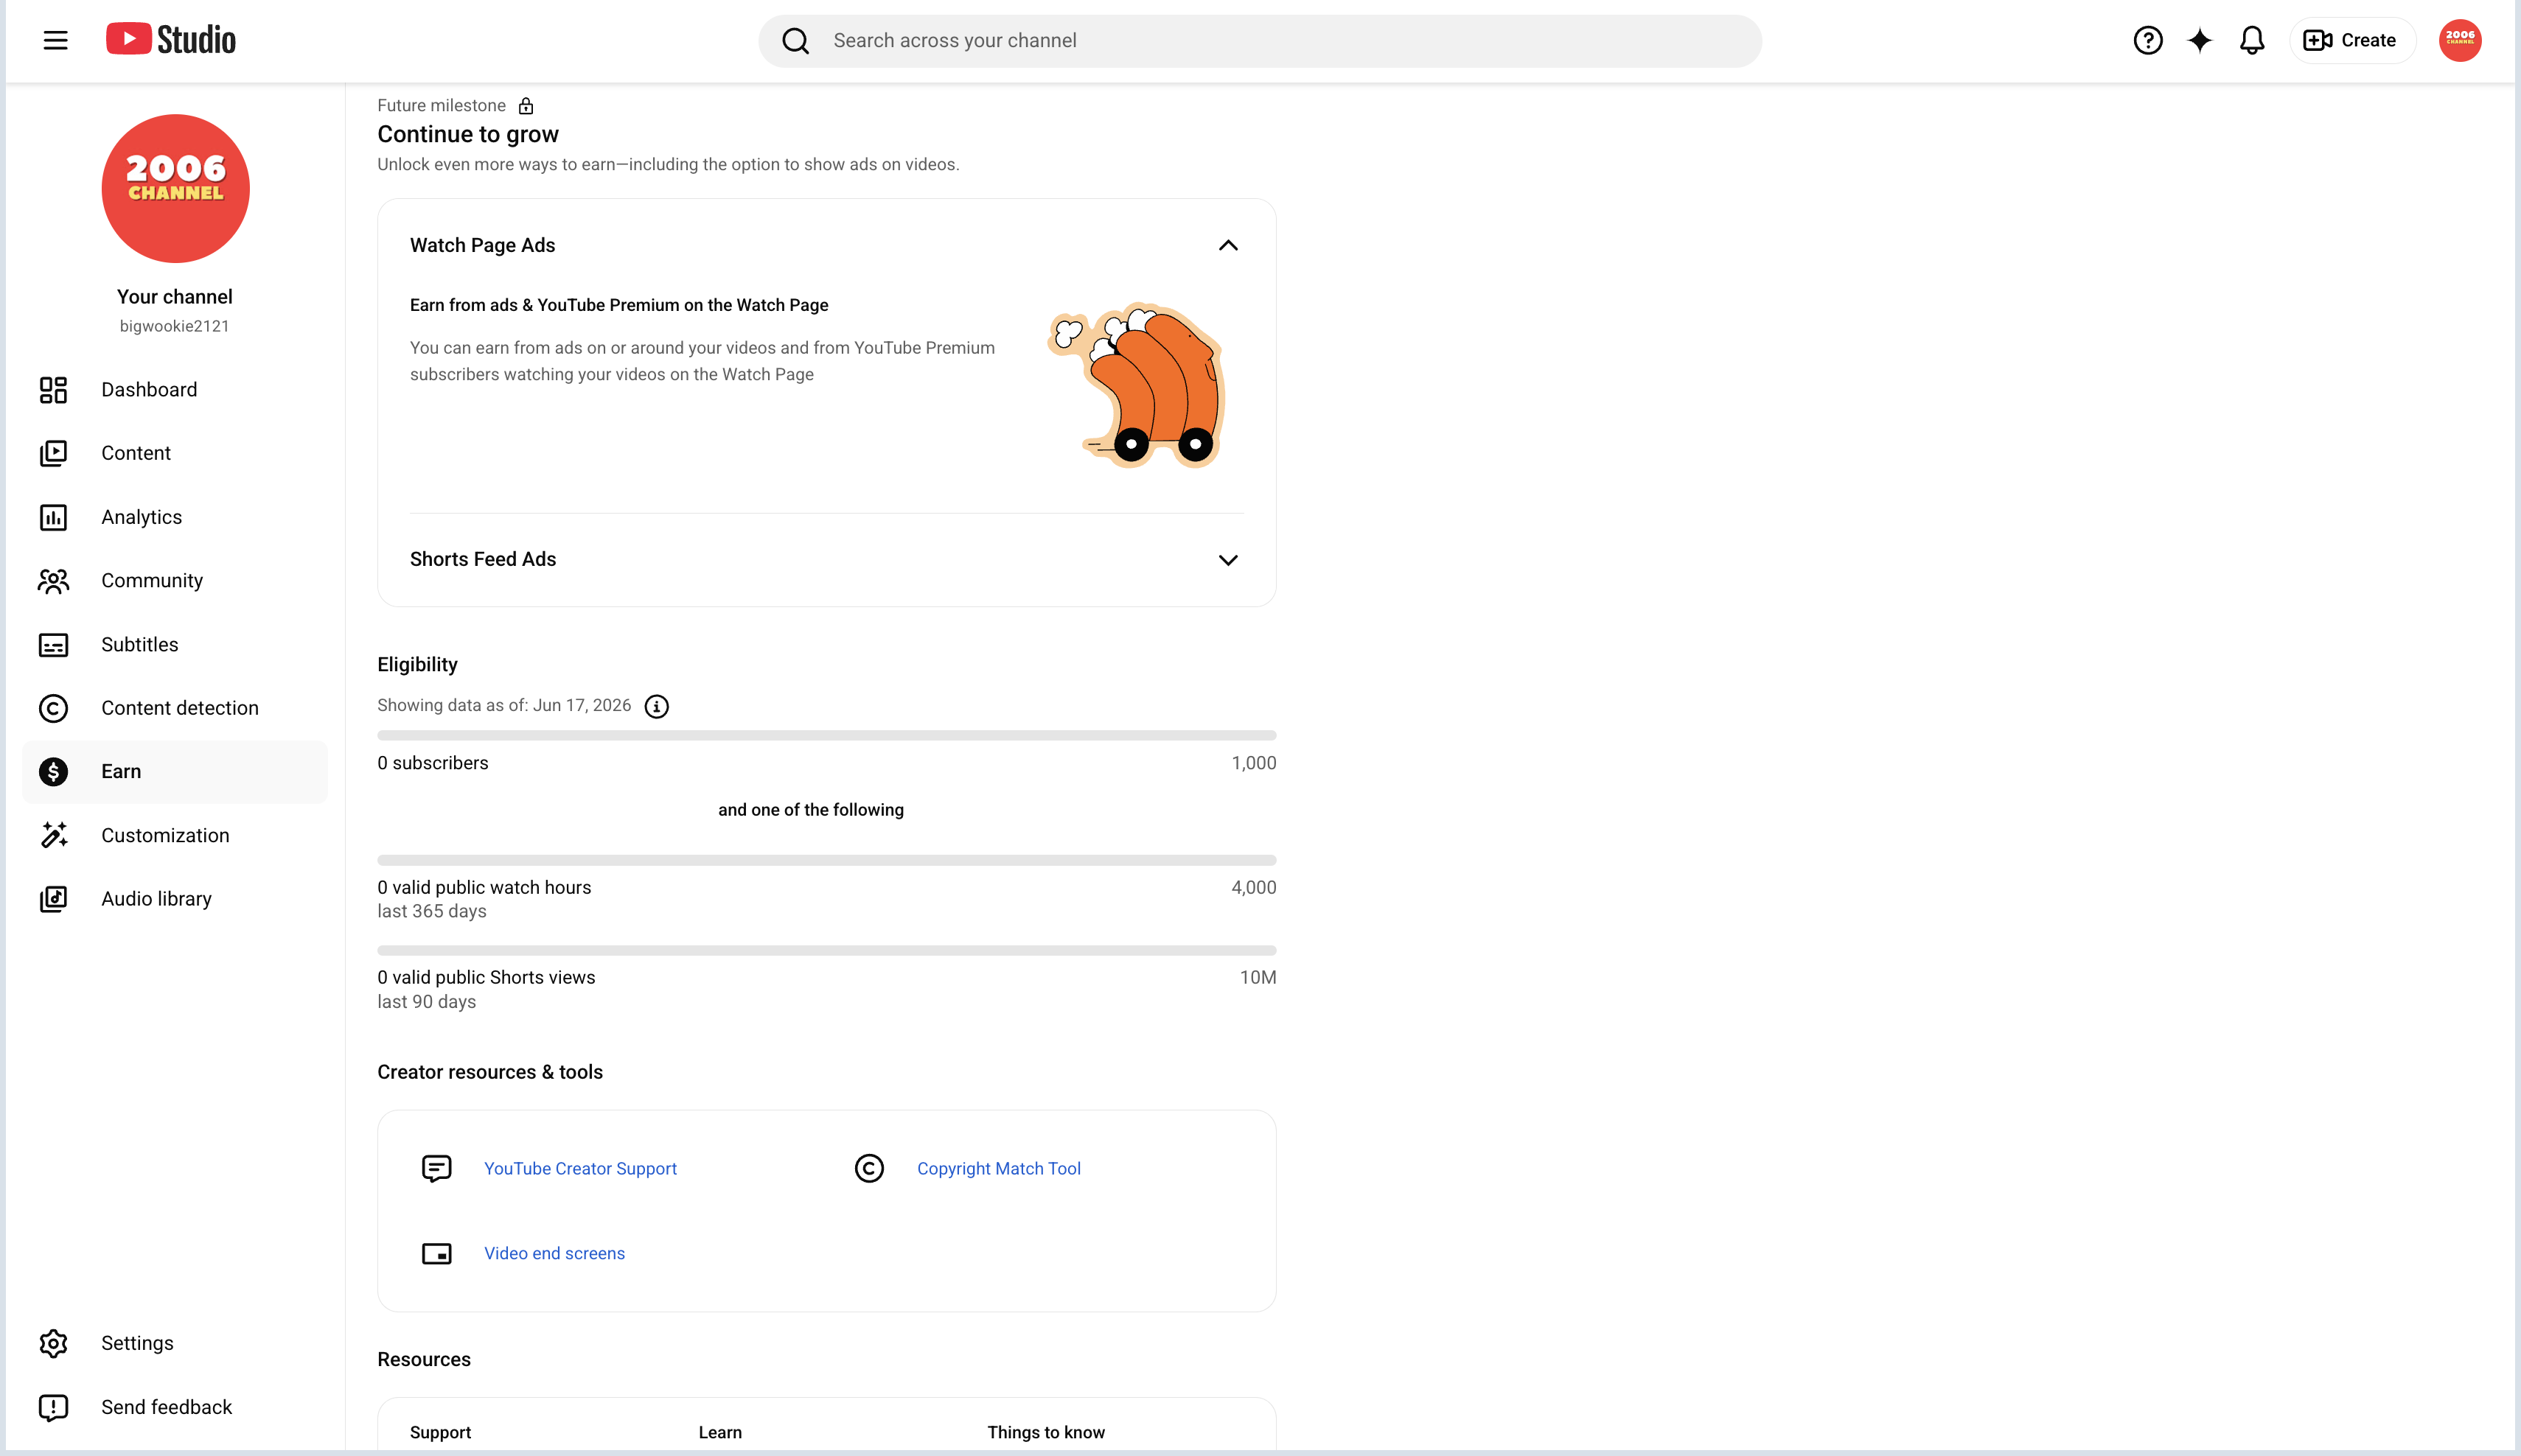Click the public watch hours progress bar
Screen dimensions: 2521x1456
826,860
